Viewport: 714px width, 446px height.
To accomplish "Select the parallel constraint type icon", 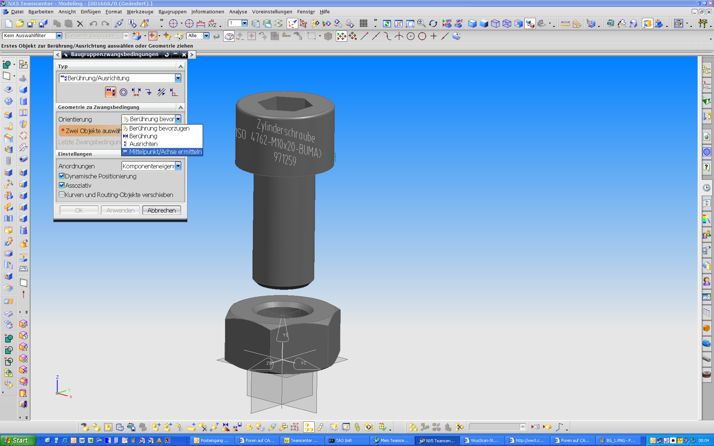I will [x=161, y=92].
